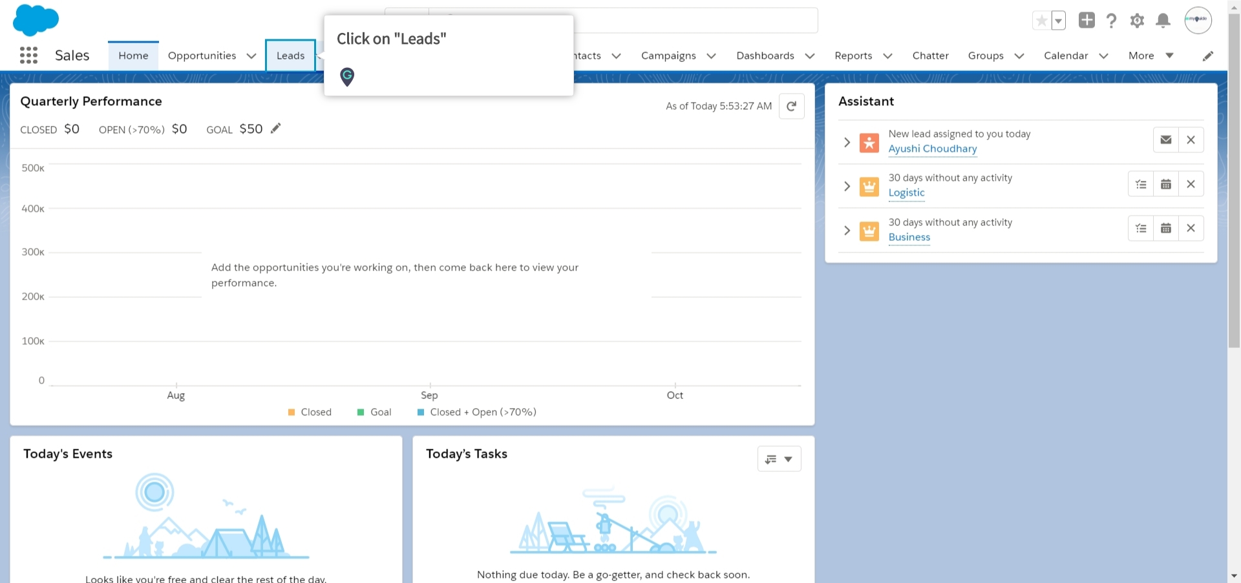Click the vertical page scrollbar thumb
Image resolution: width=1241 pixels, height=583 pixels.
pyautogui.click(x=1234, y=181)
